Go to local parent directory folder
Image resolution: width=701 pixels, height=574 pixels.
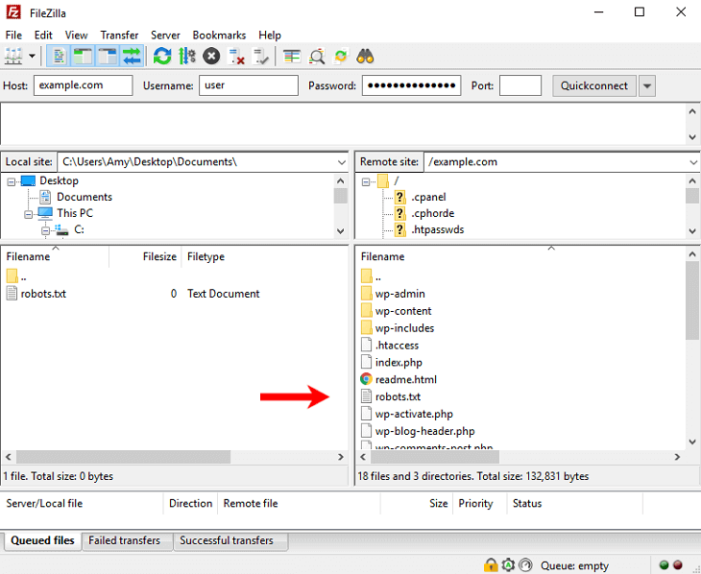[x=16, y=276]
